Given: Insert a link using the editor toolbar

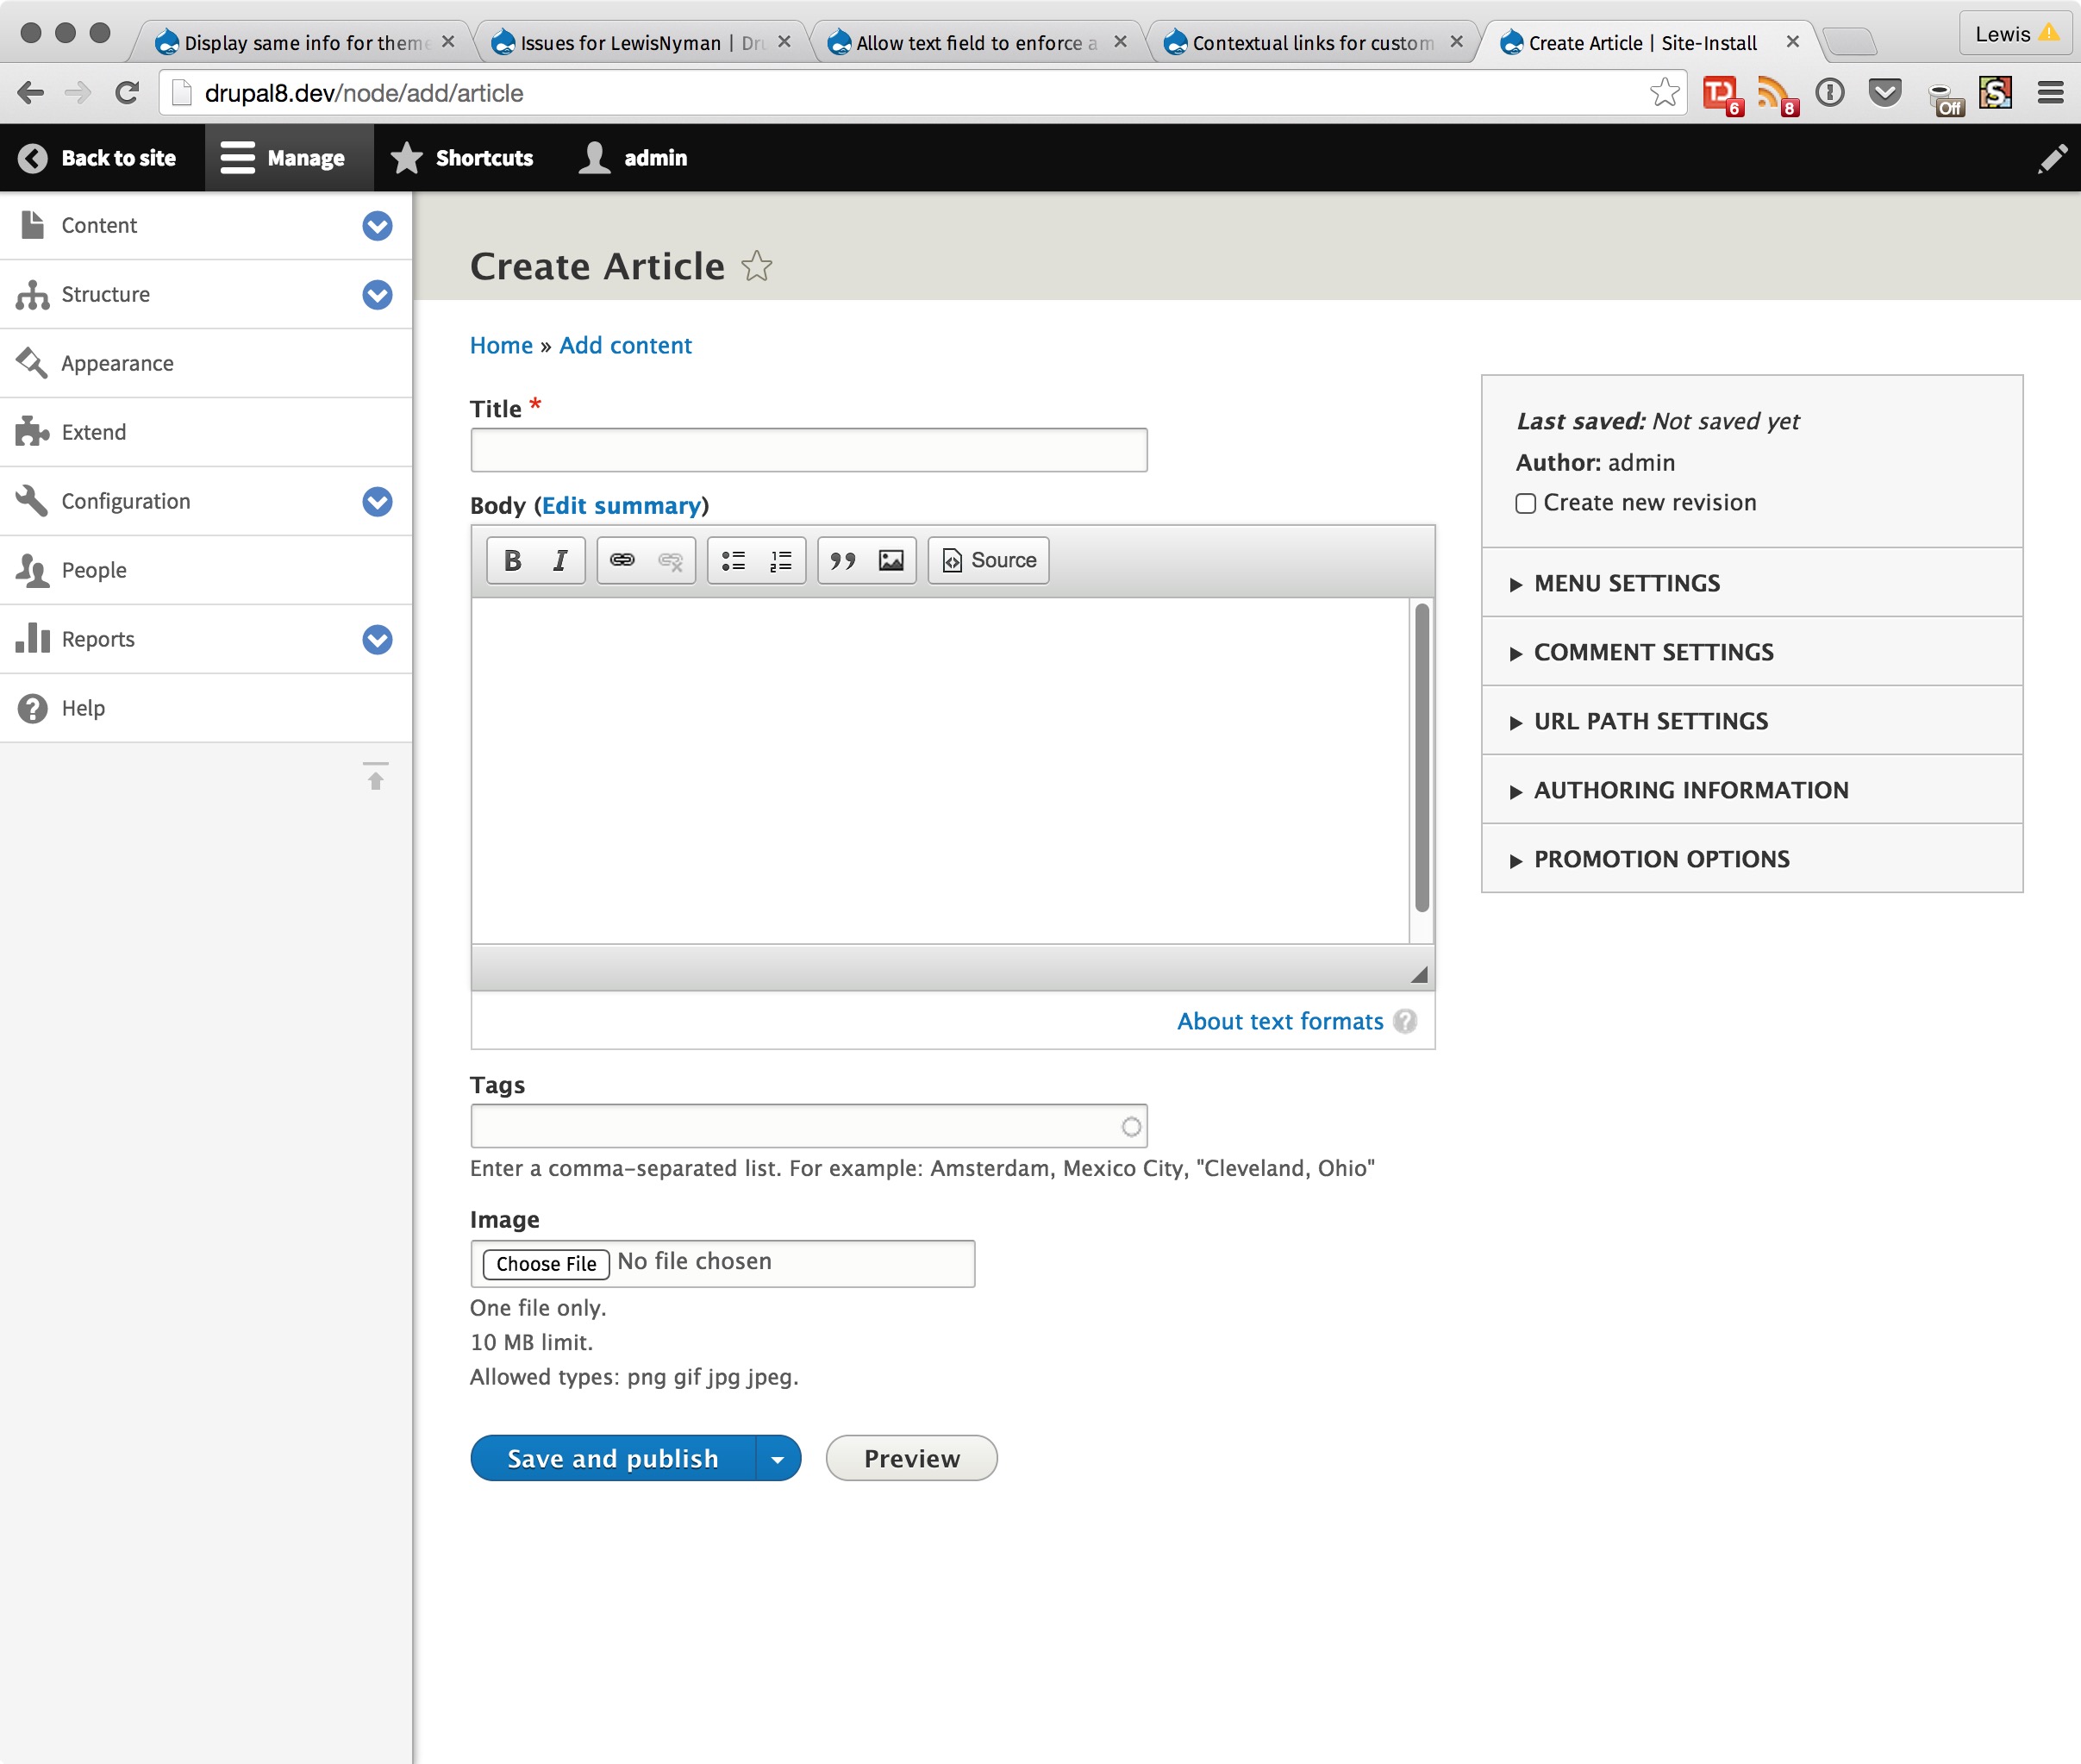Looking at the screenshot, I should point(622,560).
